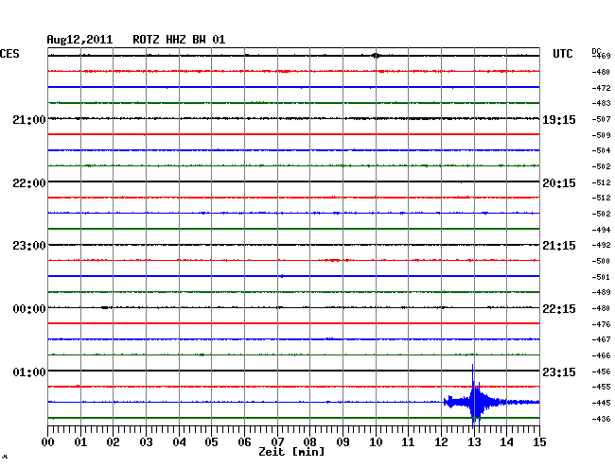Click the small black spike on the top trace
The height and width of the screenshot is (467, 615).
click(x=376, y=56)
